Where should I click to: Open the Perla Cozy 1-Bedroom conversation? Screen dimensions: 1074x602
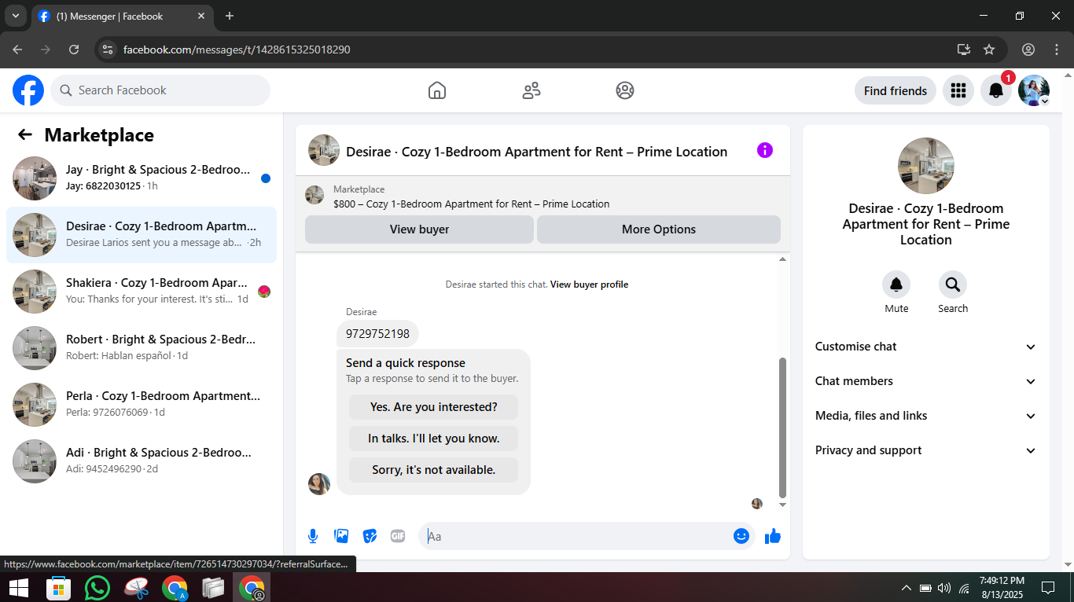pyautogui.click(x=142, y=405)
